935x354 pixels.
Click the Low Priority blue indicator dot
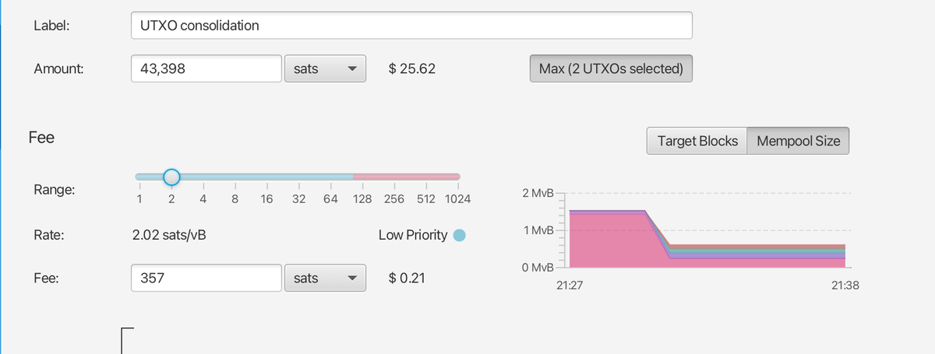460,235
